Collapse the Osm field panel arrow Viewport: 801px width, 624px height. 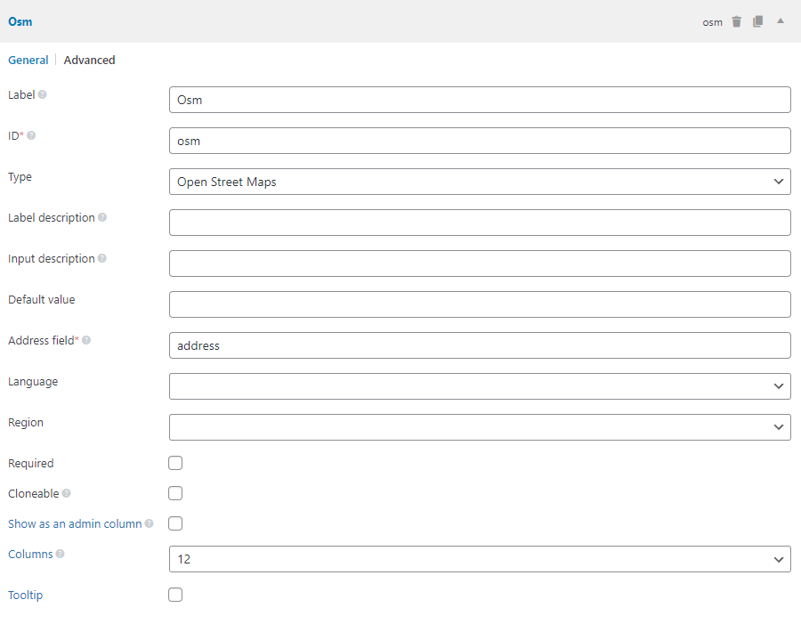(780, 21)
